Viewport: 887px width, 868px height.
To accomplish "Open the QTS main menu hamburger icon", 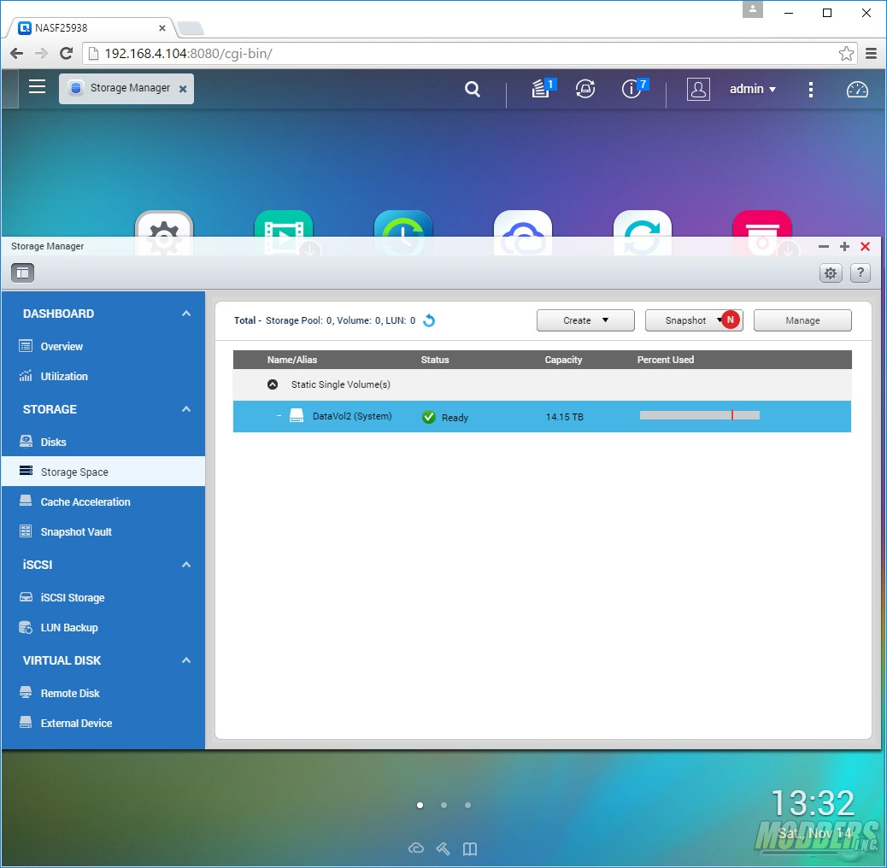I will [x=38, y=86].
